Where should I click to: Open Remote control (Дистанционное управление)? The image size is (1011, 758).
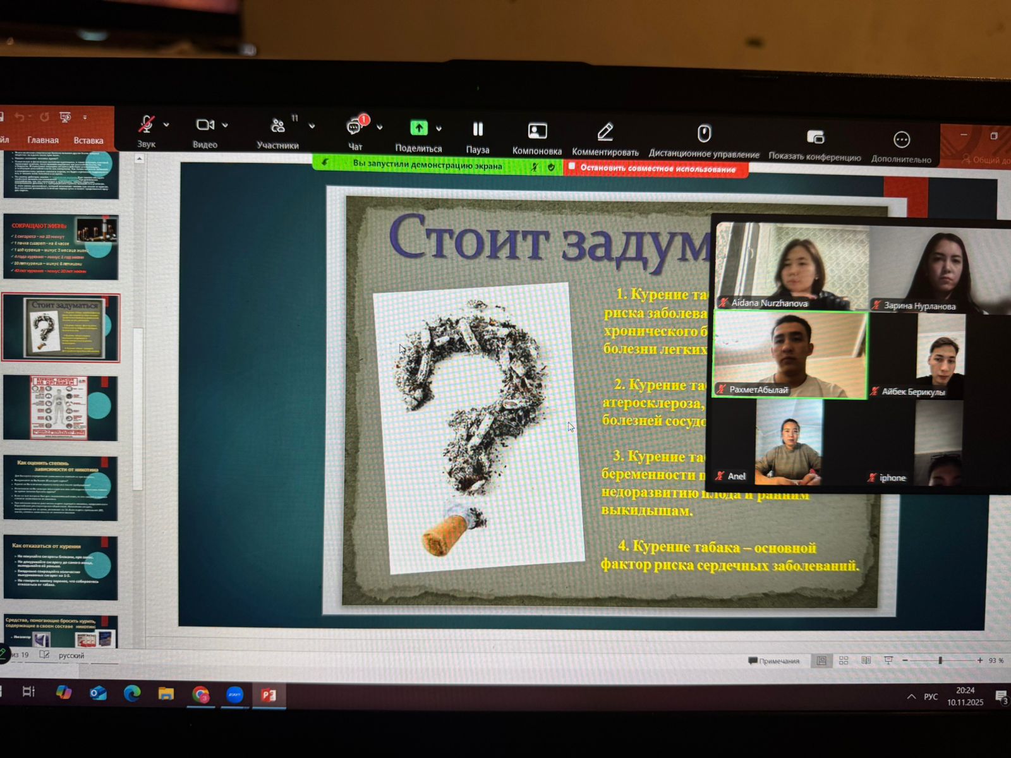pos(704,135)
